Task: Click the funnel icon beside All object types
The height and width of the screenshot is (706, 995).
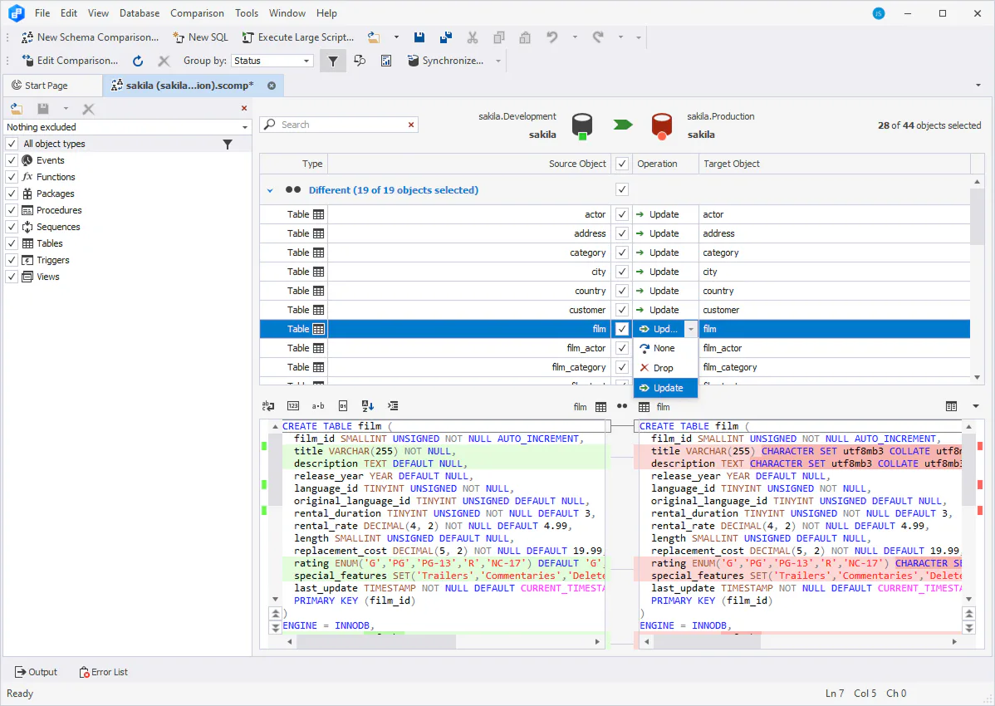Action: (x=228, y=145)
